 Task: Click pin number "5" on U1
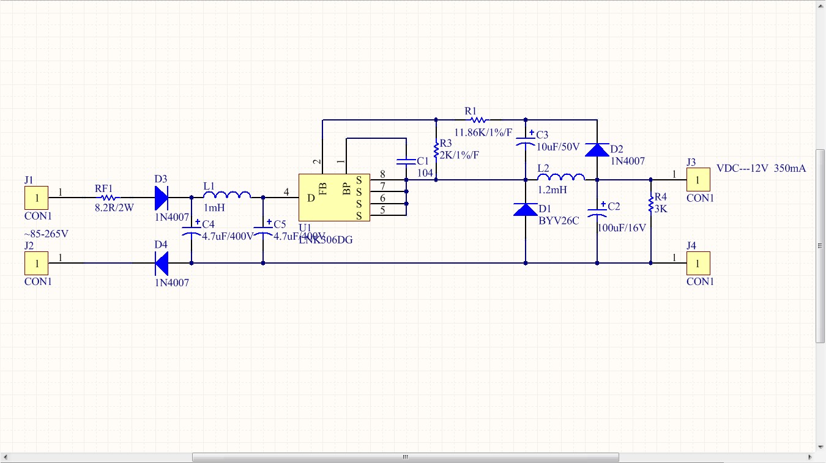pos(382,210)
